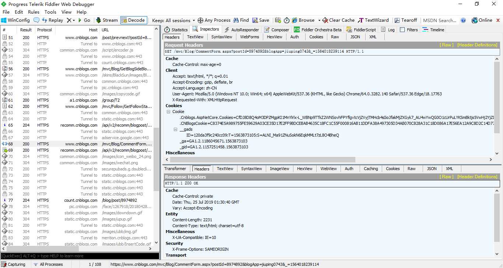
Task: Open help icon beside MSDN Search
Action: [463, 20]
